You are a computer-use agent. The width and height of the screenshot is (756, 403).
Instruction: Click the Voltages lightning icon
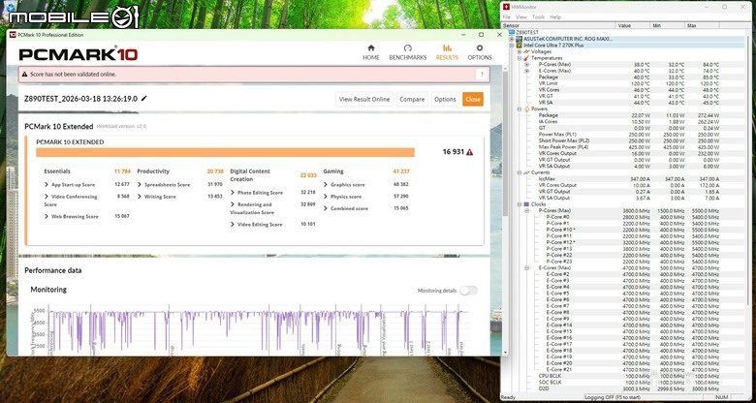(526, 51)
